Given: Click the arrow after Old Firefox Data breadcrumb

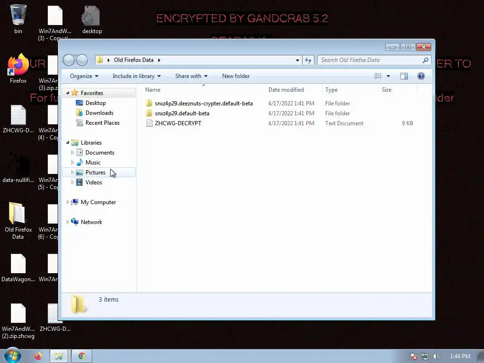Looking at the screenshot, I should click(159, 60).
